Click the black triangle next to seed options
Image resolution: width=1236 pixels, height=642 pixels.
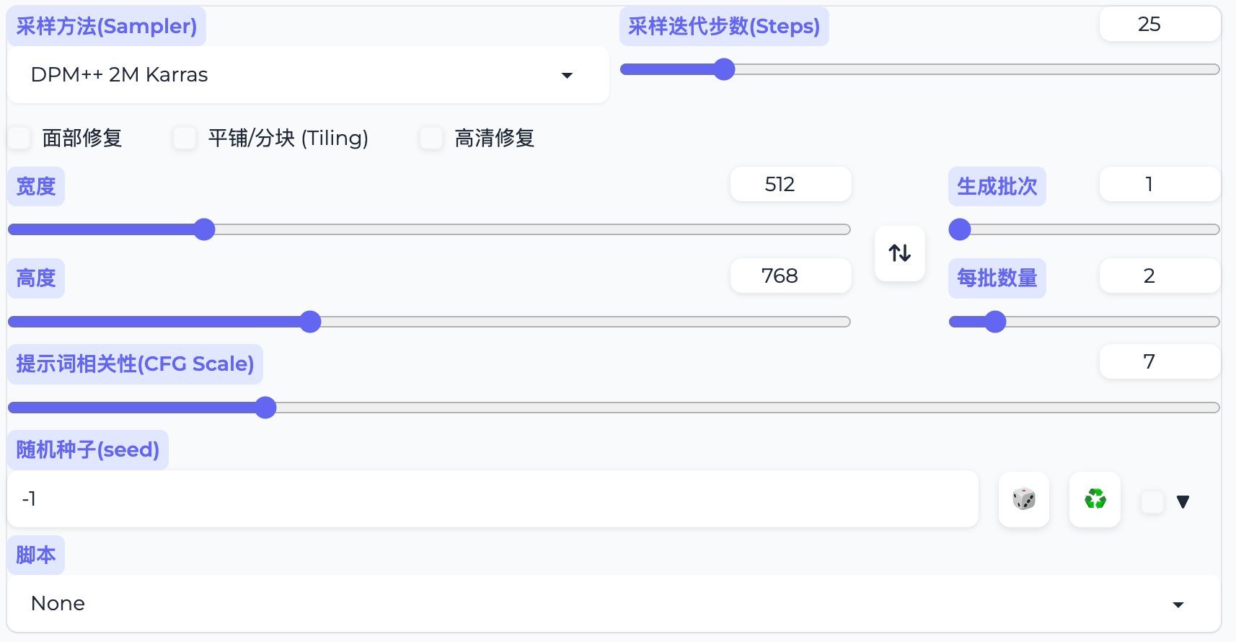pos(1183,501)
